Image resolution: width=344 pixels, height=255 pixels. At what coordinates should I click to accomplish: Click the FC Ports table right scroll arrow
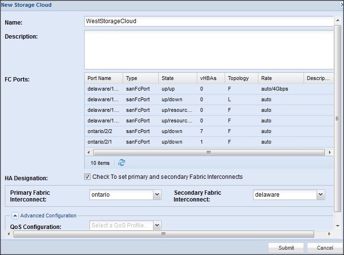click(x=330, y=152)
